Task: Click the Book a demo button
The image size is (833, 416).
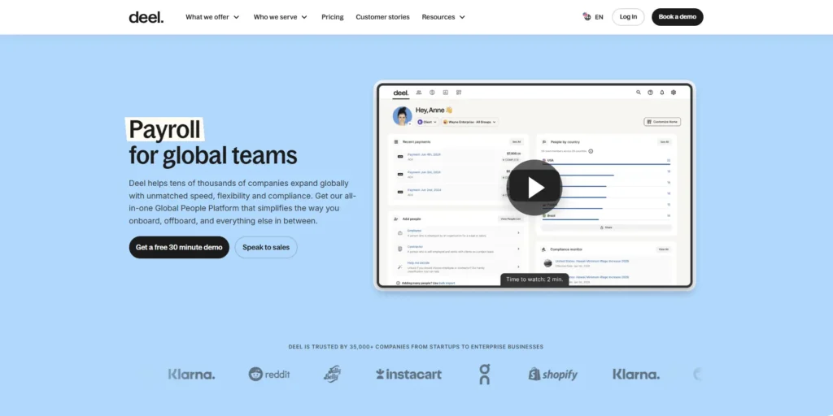Action: point(677,17)
